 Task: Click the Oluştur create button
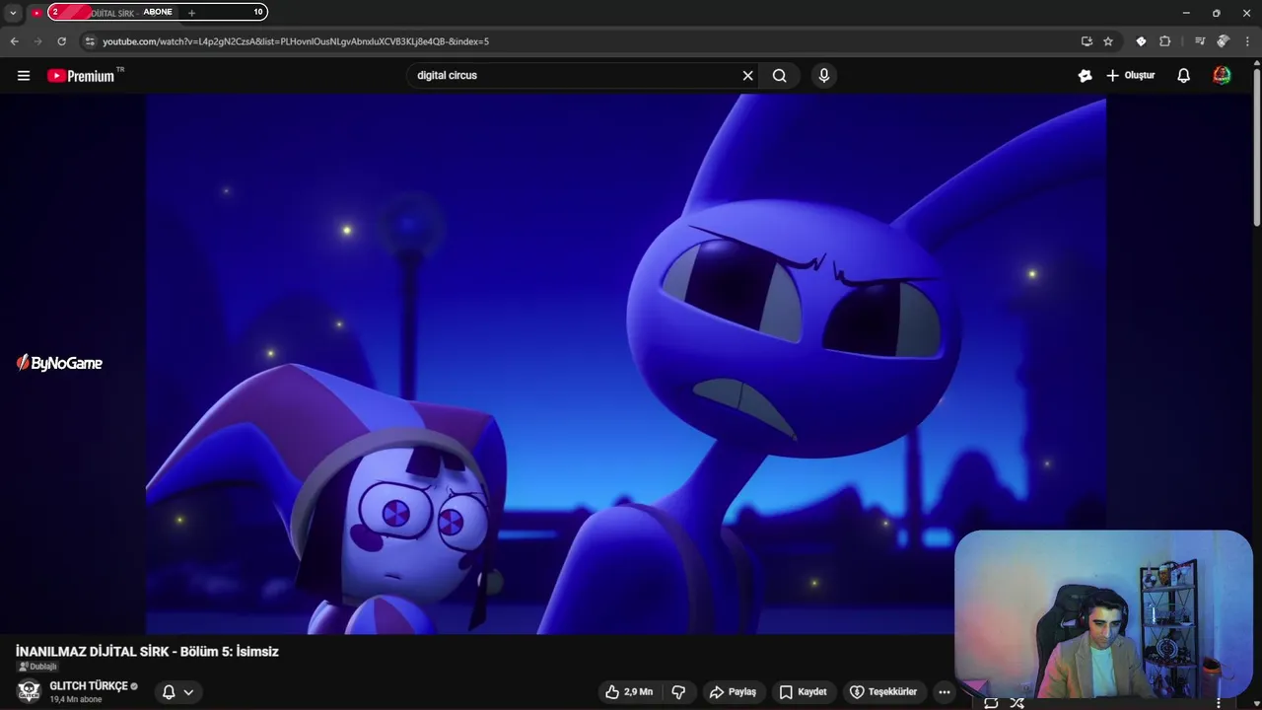pos(1130,75)
